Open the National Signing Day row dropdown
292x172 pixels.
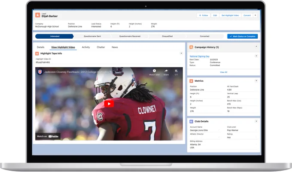(x=256, y=56)
